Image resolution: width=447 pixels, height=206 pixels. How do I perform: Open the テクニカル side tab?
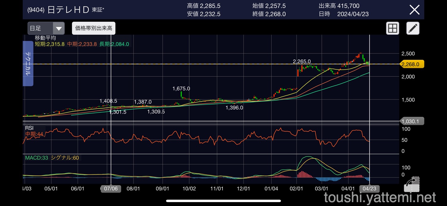click(x=28, y=63)
